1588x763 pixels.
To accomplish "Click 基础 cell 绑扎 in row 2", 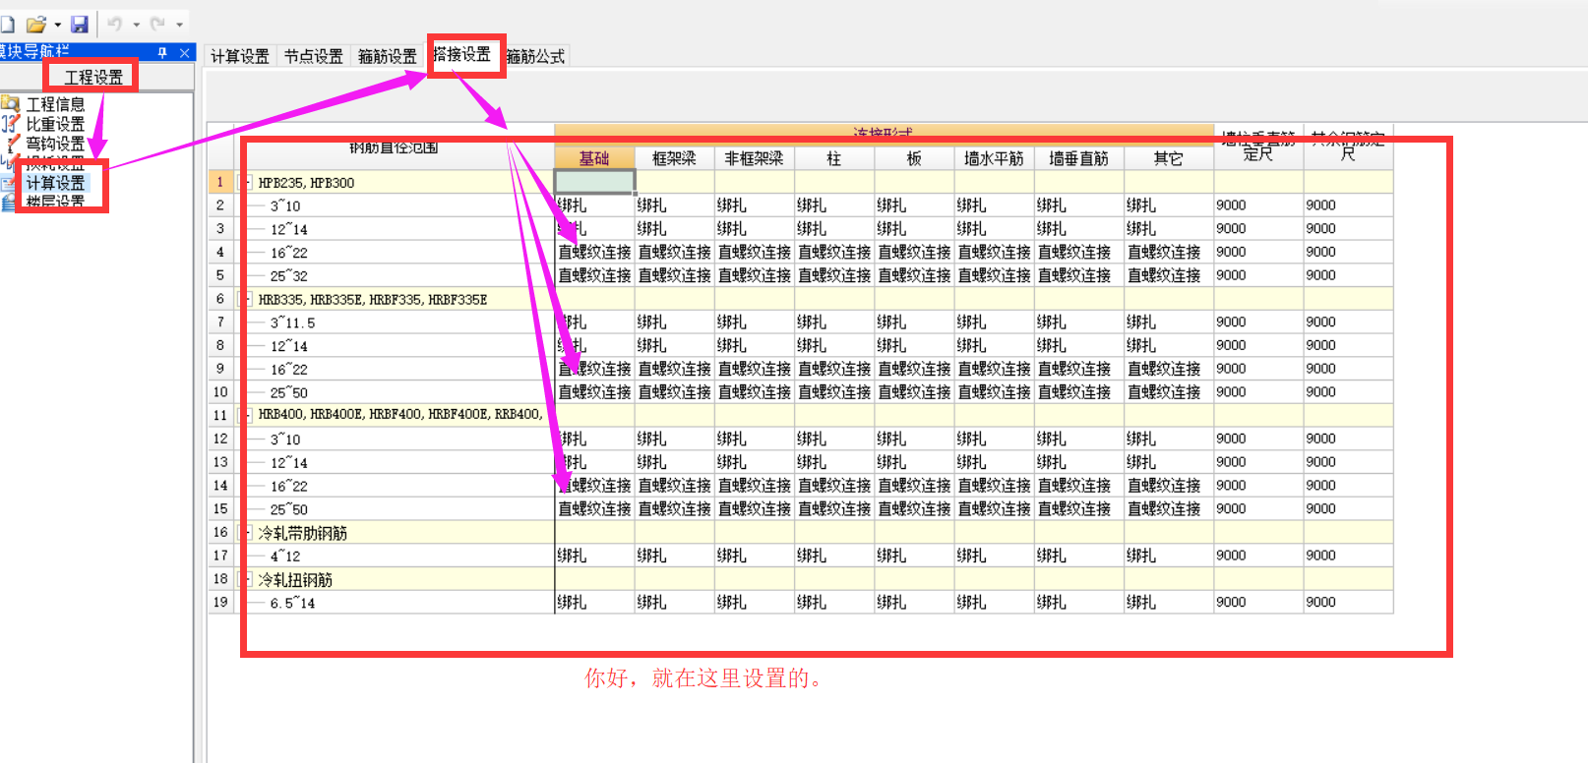I will 594,205.
